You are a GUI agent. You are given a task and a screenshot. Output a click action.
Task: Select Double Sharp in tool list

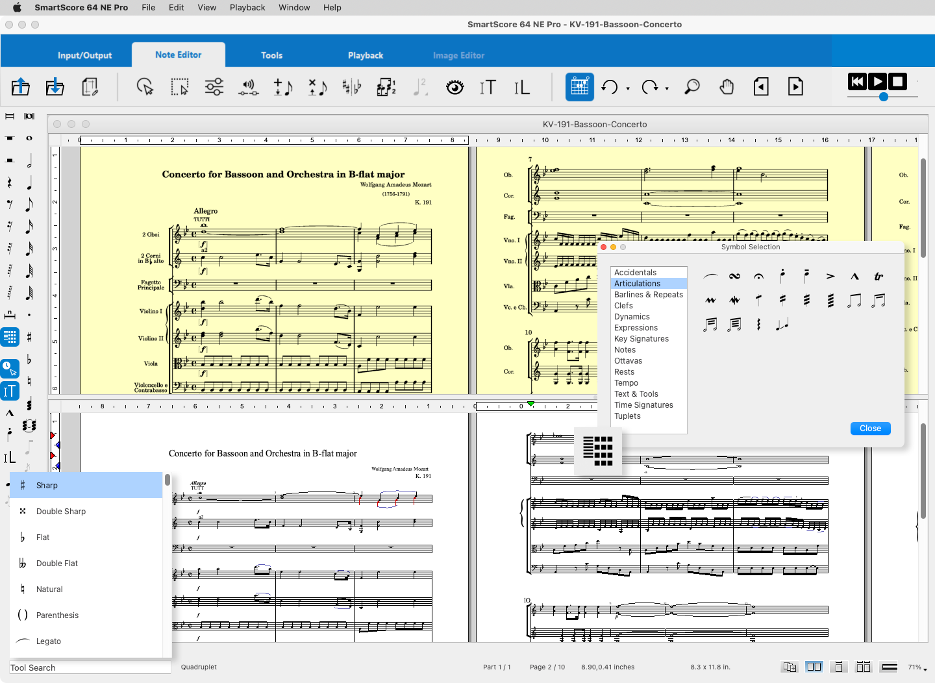86,512
